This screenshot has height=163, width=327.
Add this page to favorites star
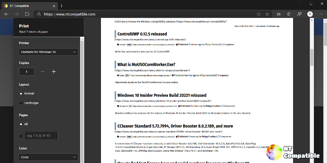(267, 14)
